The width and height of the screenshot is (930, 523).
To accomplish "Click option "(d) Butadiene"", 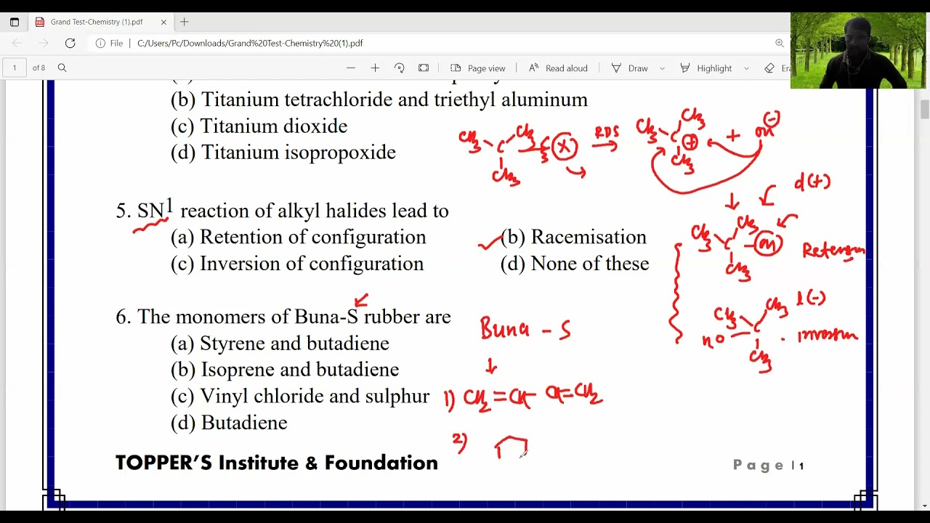I will (229, 423).
